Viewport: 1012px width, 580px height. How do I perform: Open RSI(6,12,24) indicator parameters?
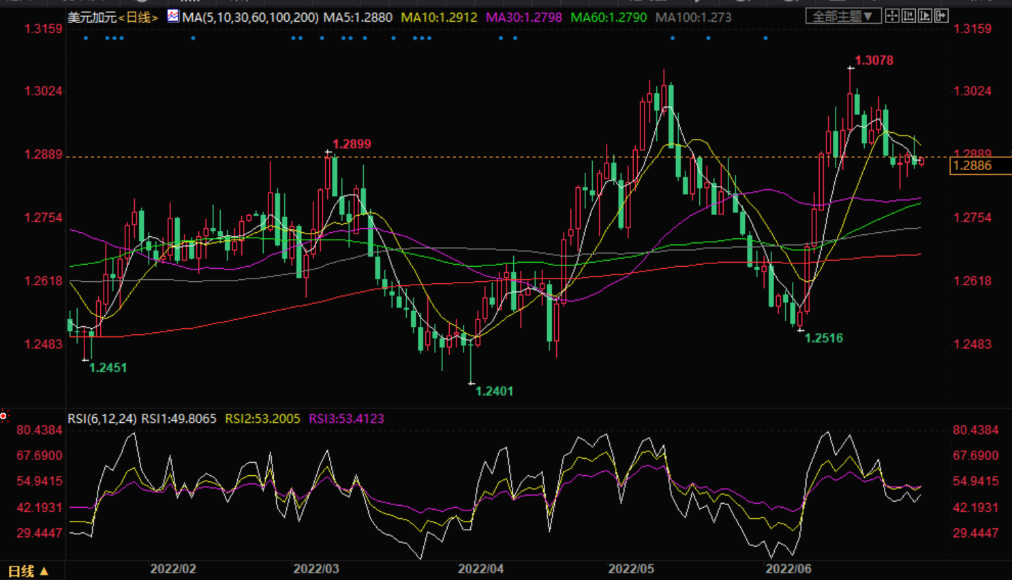(102, 419)
